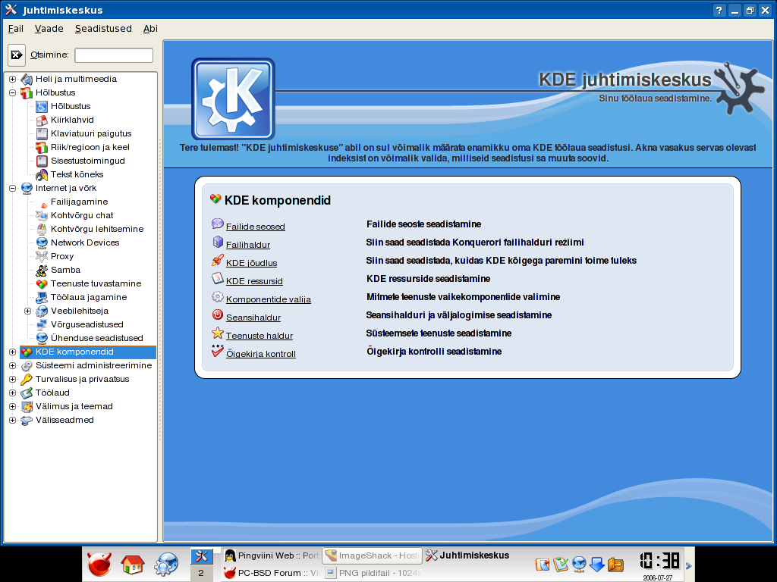This screenshot has width=777, height=582.
Task: Open the Seadistused menu
Action: point(103,29)
